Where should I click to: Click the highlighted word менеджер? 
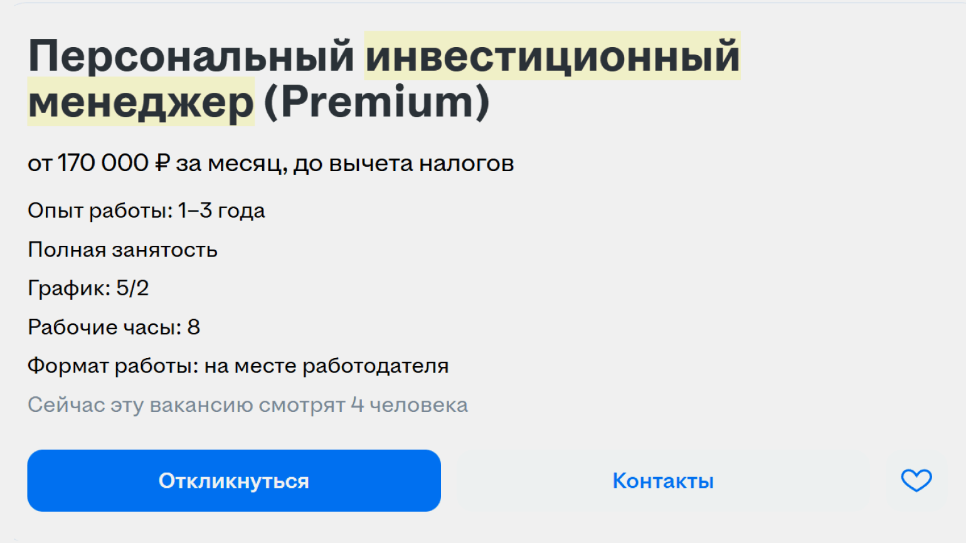(141, 103)
